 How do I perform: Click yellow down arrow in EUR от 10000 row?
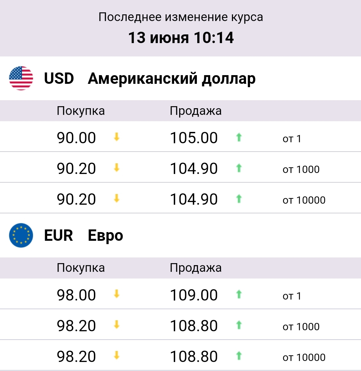[x=116, y=355]
